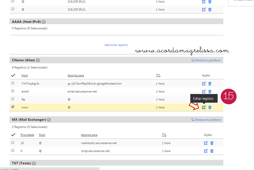The width and height of the screenshot is (254, 170).
Task: Sort MX records by Prioridade
Action: pos(27,135)
